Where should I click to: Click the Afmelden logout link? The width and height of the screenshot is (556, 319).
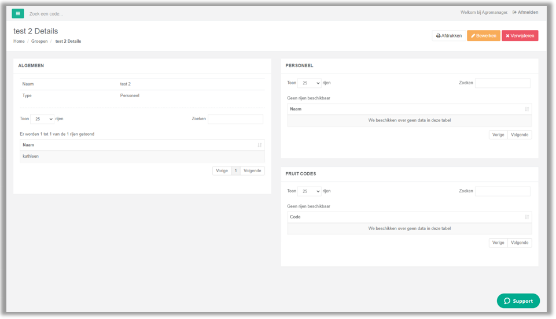525,12
